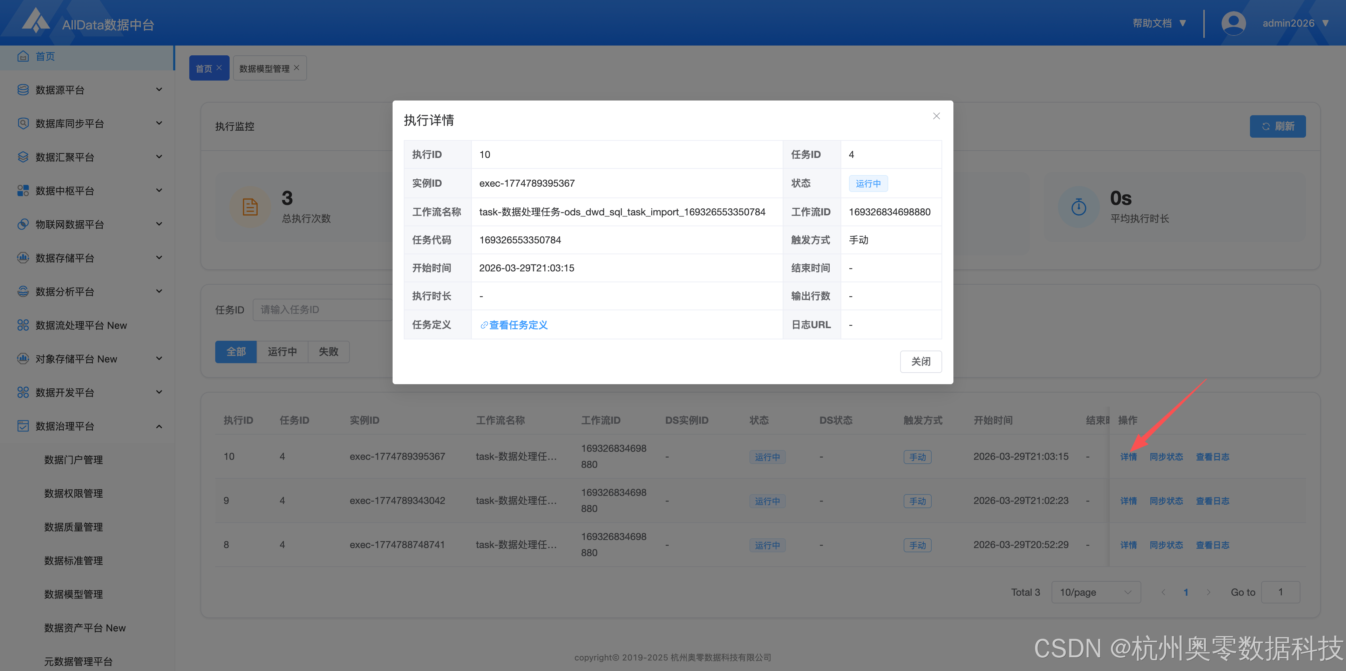Click the 刷新 refresh button
The image size is (1346, 671).
point(1278,126)
